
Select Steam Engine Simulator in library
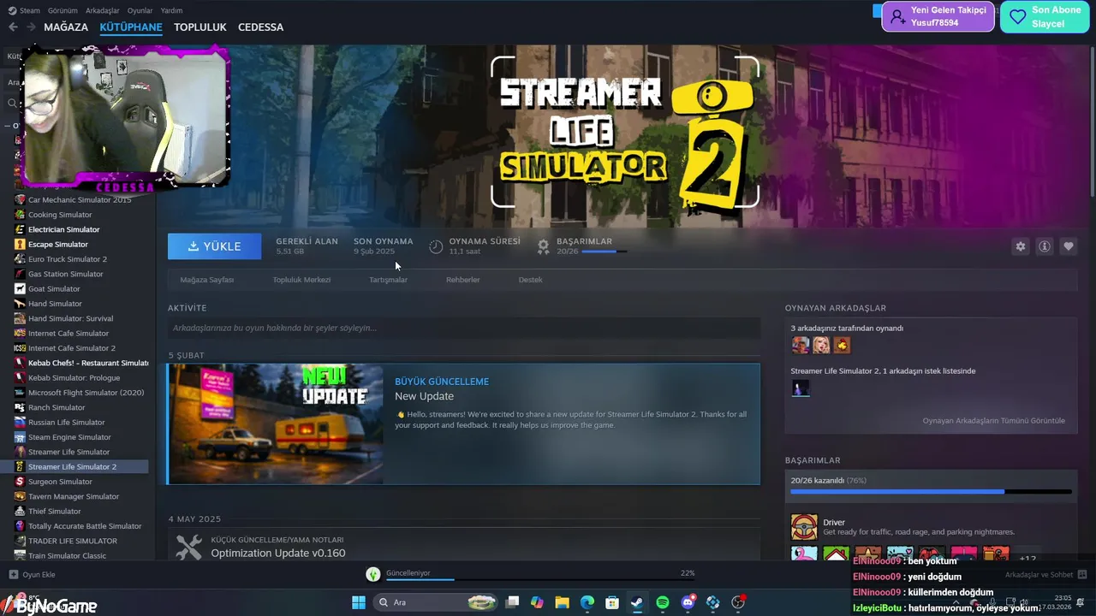[69, 437]
